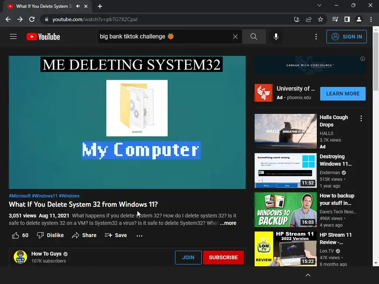This screenshot has width=379, height=284.
Task: Click the SIGN IN button
Action: (346, 37)
